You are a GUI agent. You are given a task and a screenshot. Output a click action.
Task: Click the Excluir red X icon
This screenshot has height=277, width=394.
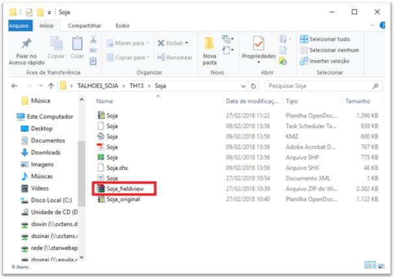pyautogui.click(x=161, y=43)
